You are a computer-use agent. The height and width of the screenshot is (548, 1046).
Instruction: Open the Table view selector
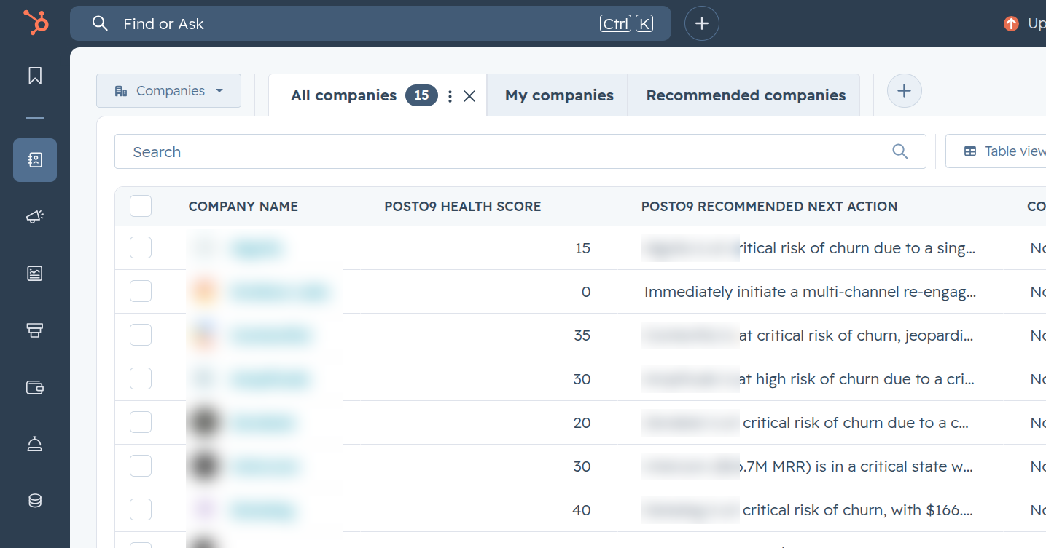point(997,151)
